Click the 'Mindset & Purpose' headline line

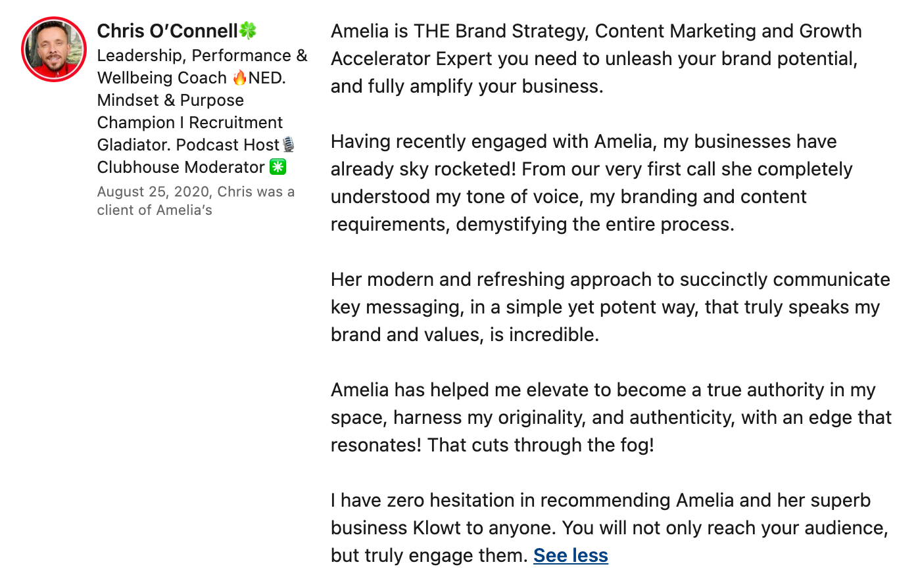pos(170,101)
